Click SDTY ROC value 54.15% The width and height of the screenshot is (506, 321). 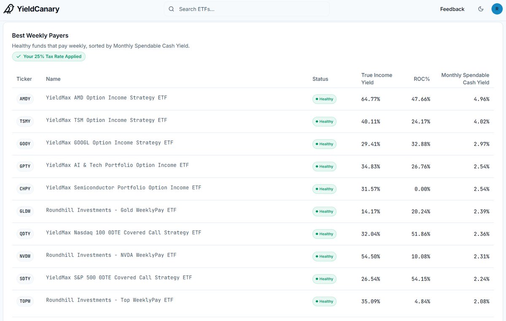pyautogui.click(x=421, y=279)
